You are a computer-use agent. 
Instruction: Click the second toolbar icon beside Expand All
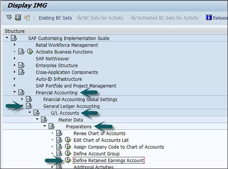[x=18, y=18]
